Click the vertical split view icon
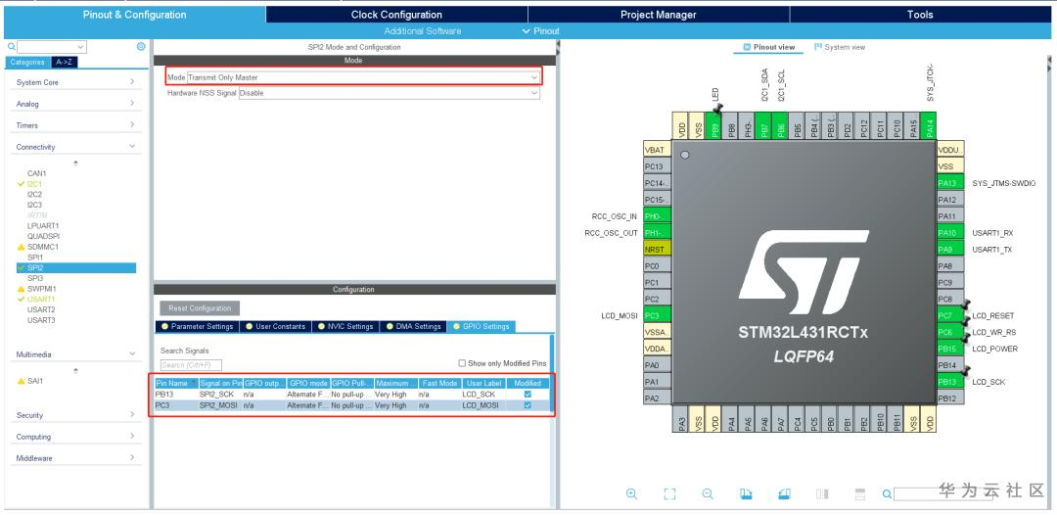Screen dimensions: 1057x515 [x=822, y=493]
